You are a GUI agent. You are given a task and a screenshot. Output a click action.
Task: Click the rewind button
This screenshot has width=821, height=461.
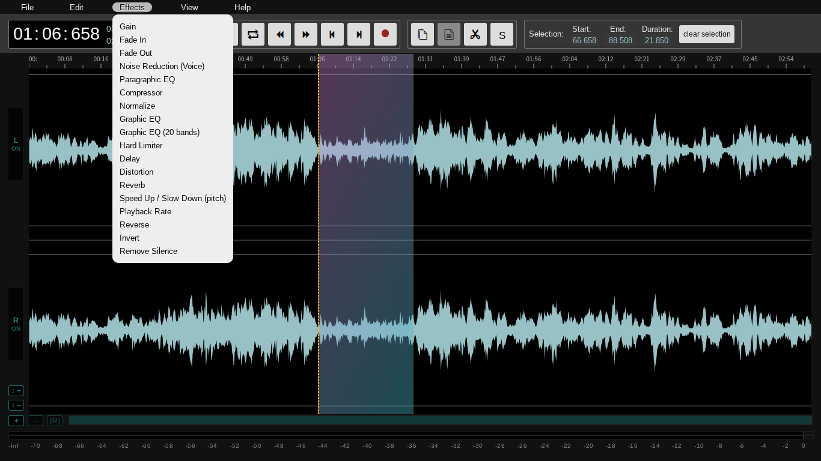(279, 34)
